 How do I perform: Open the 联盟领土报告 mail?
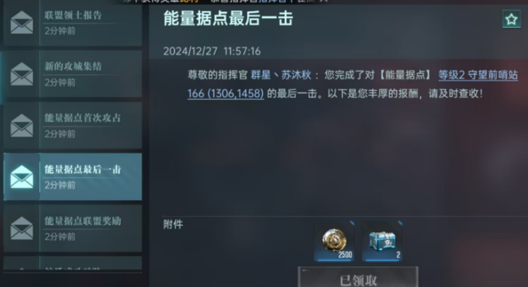[x=73, y=23]
